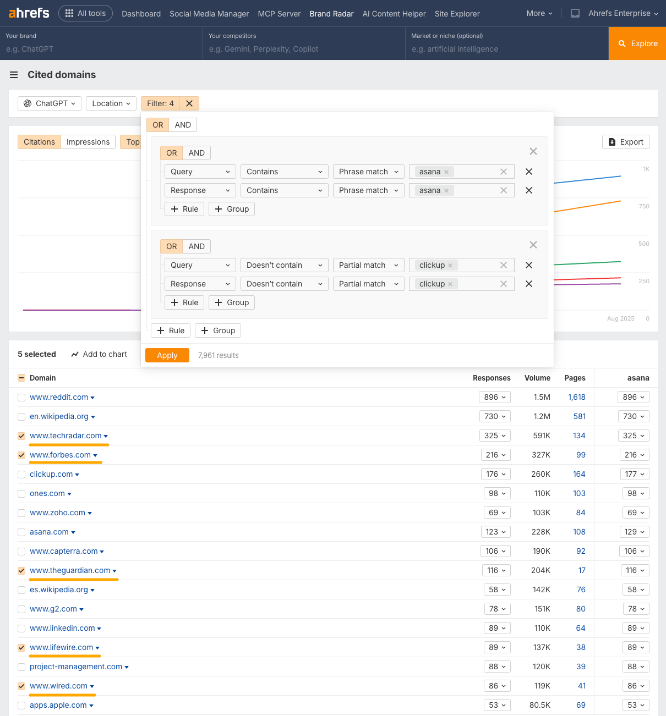The width and height of the screenshot is (666, 716).
Task: Uncheck the www.techradar.com row checkbox
Action: tap(21, 436)
